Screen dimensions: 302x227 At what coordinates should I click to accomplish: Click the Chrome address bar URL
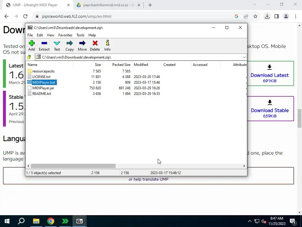coord(76,17)
